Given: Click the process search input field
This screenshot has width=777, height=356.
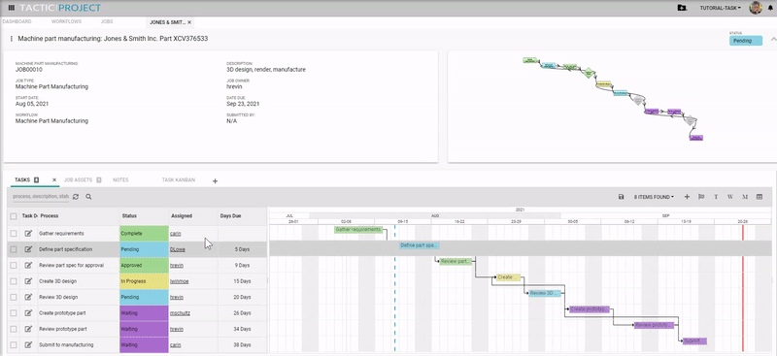Looking at the screenshot, I should click(41, 197).
